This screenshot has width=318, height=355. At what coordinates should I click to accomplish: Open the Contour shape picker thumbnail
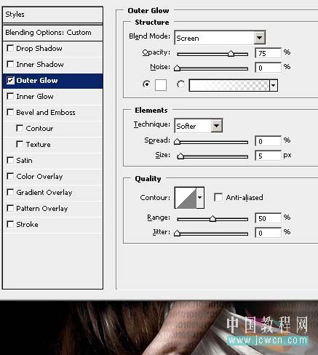186,197
